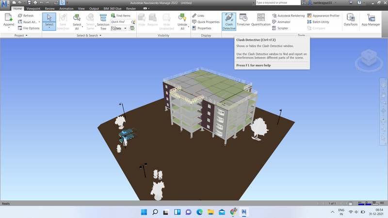The height and width of the screenshot is (218, 388).
Task: Switch to the Output ribbon tab
Action: point(94,8)
